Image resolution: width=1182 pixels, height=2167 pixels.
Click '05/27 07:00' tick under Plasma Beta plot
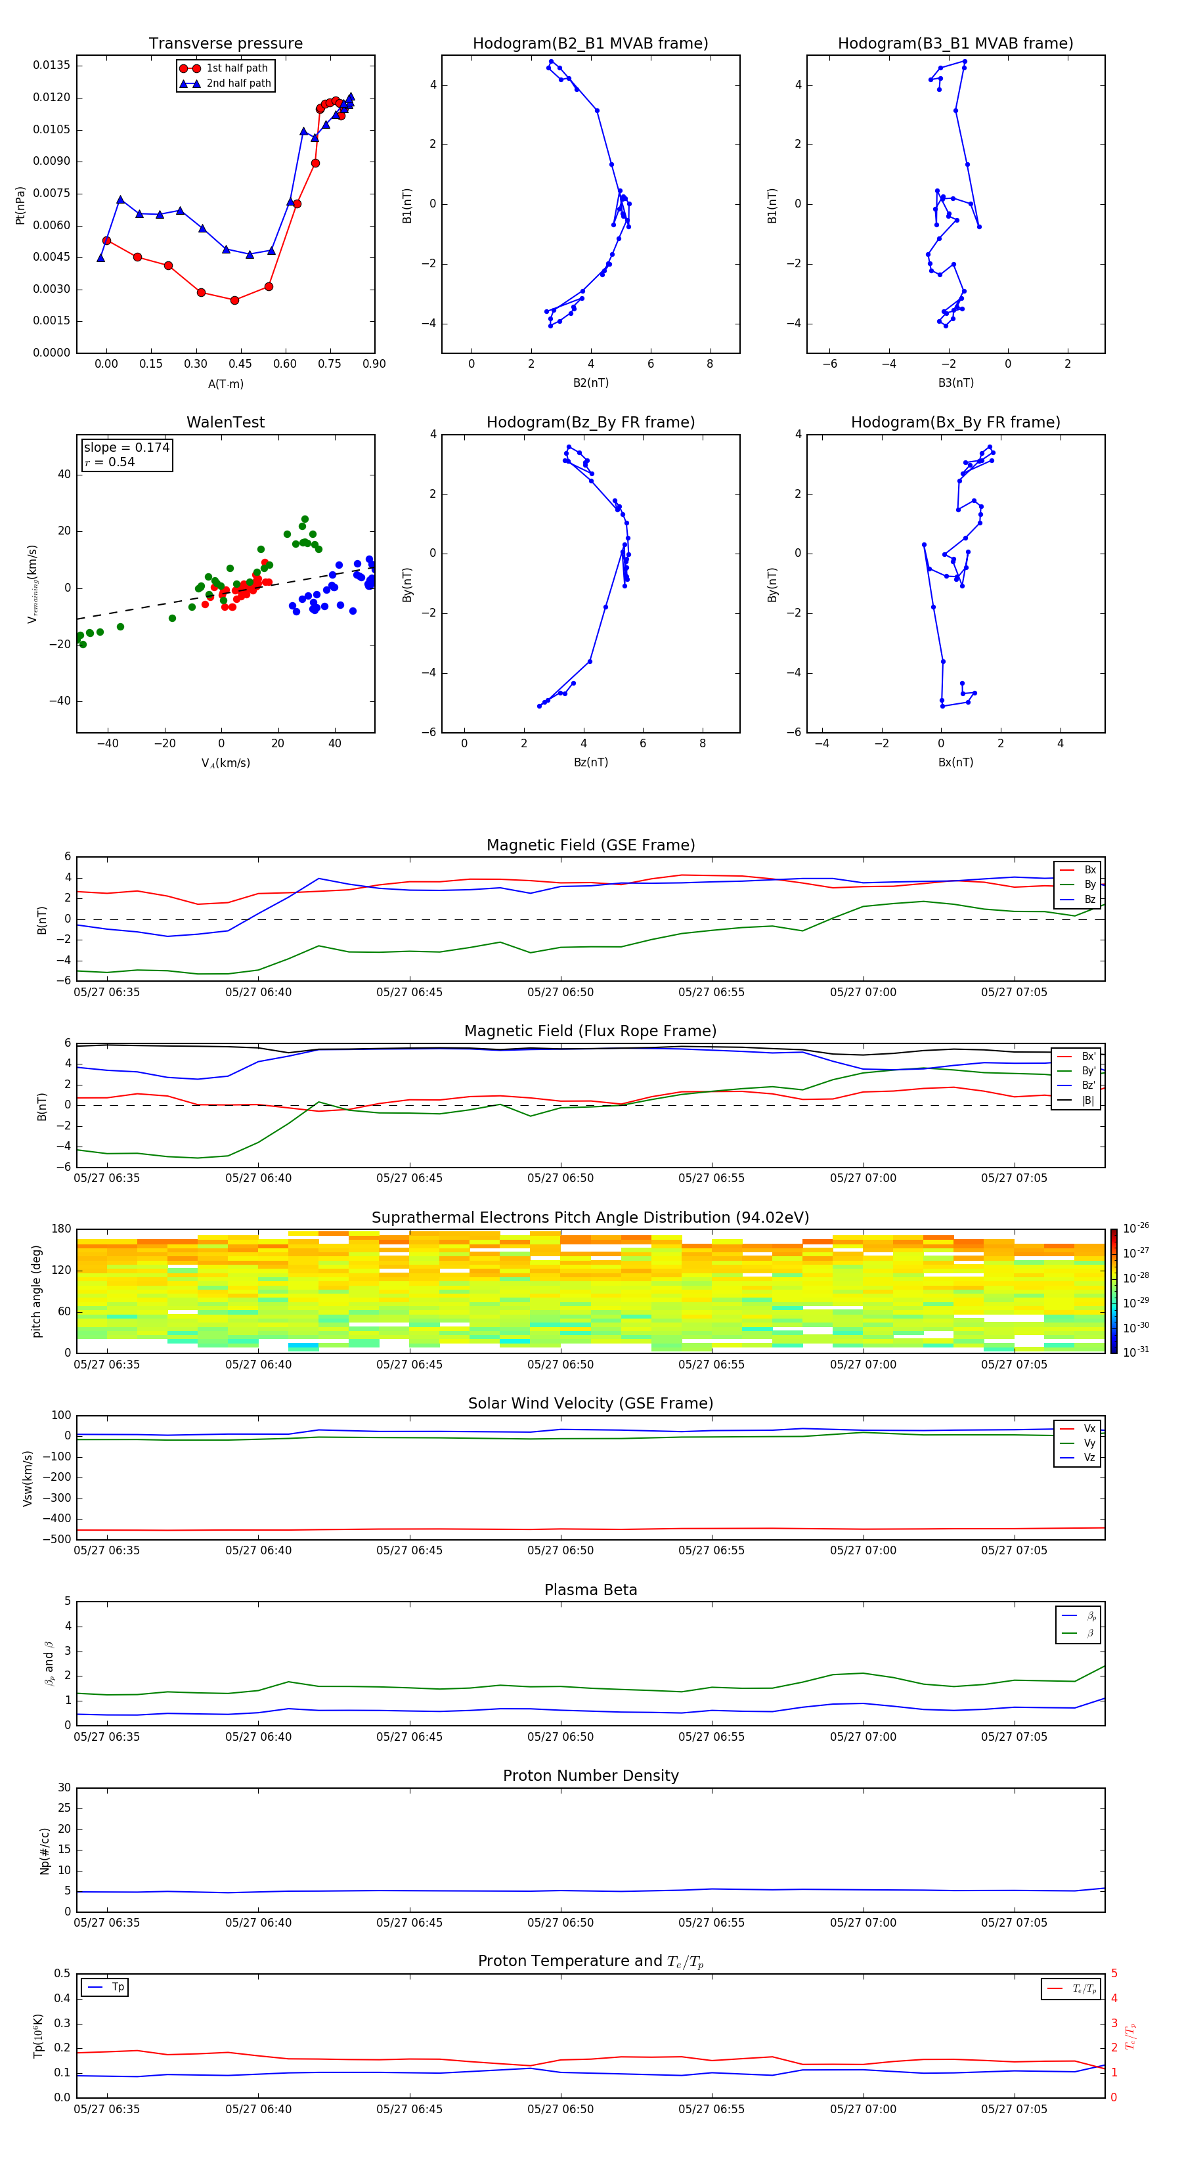(x=863, y=1737)
